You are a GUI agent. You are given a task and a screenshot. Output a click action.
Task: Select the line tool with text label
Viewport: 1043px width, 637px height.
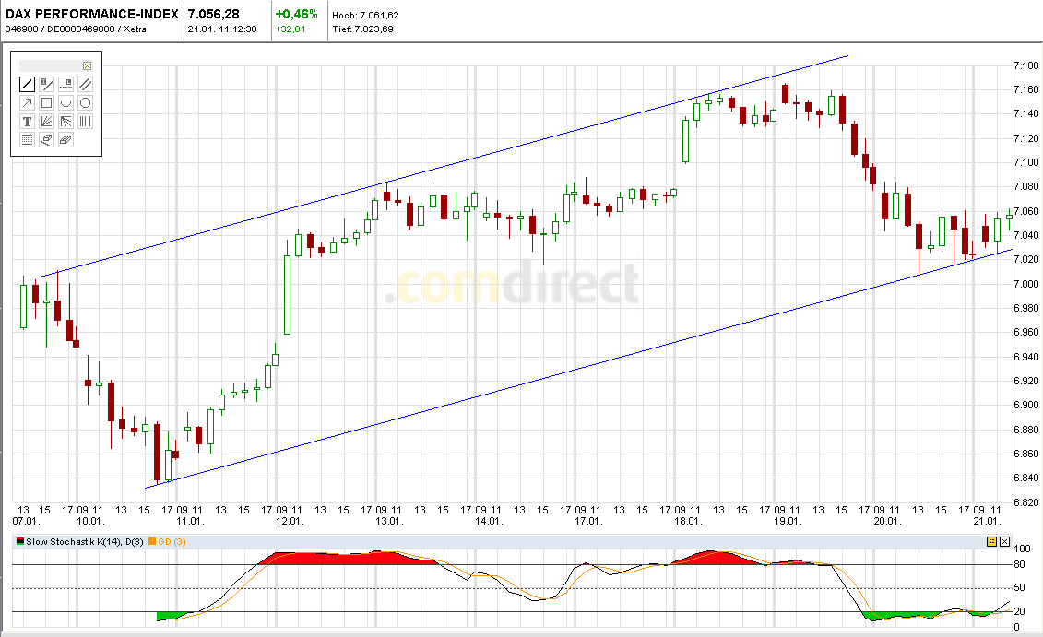46,84
